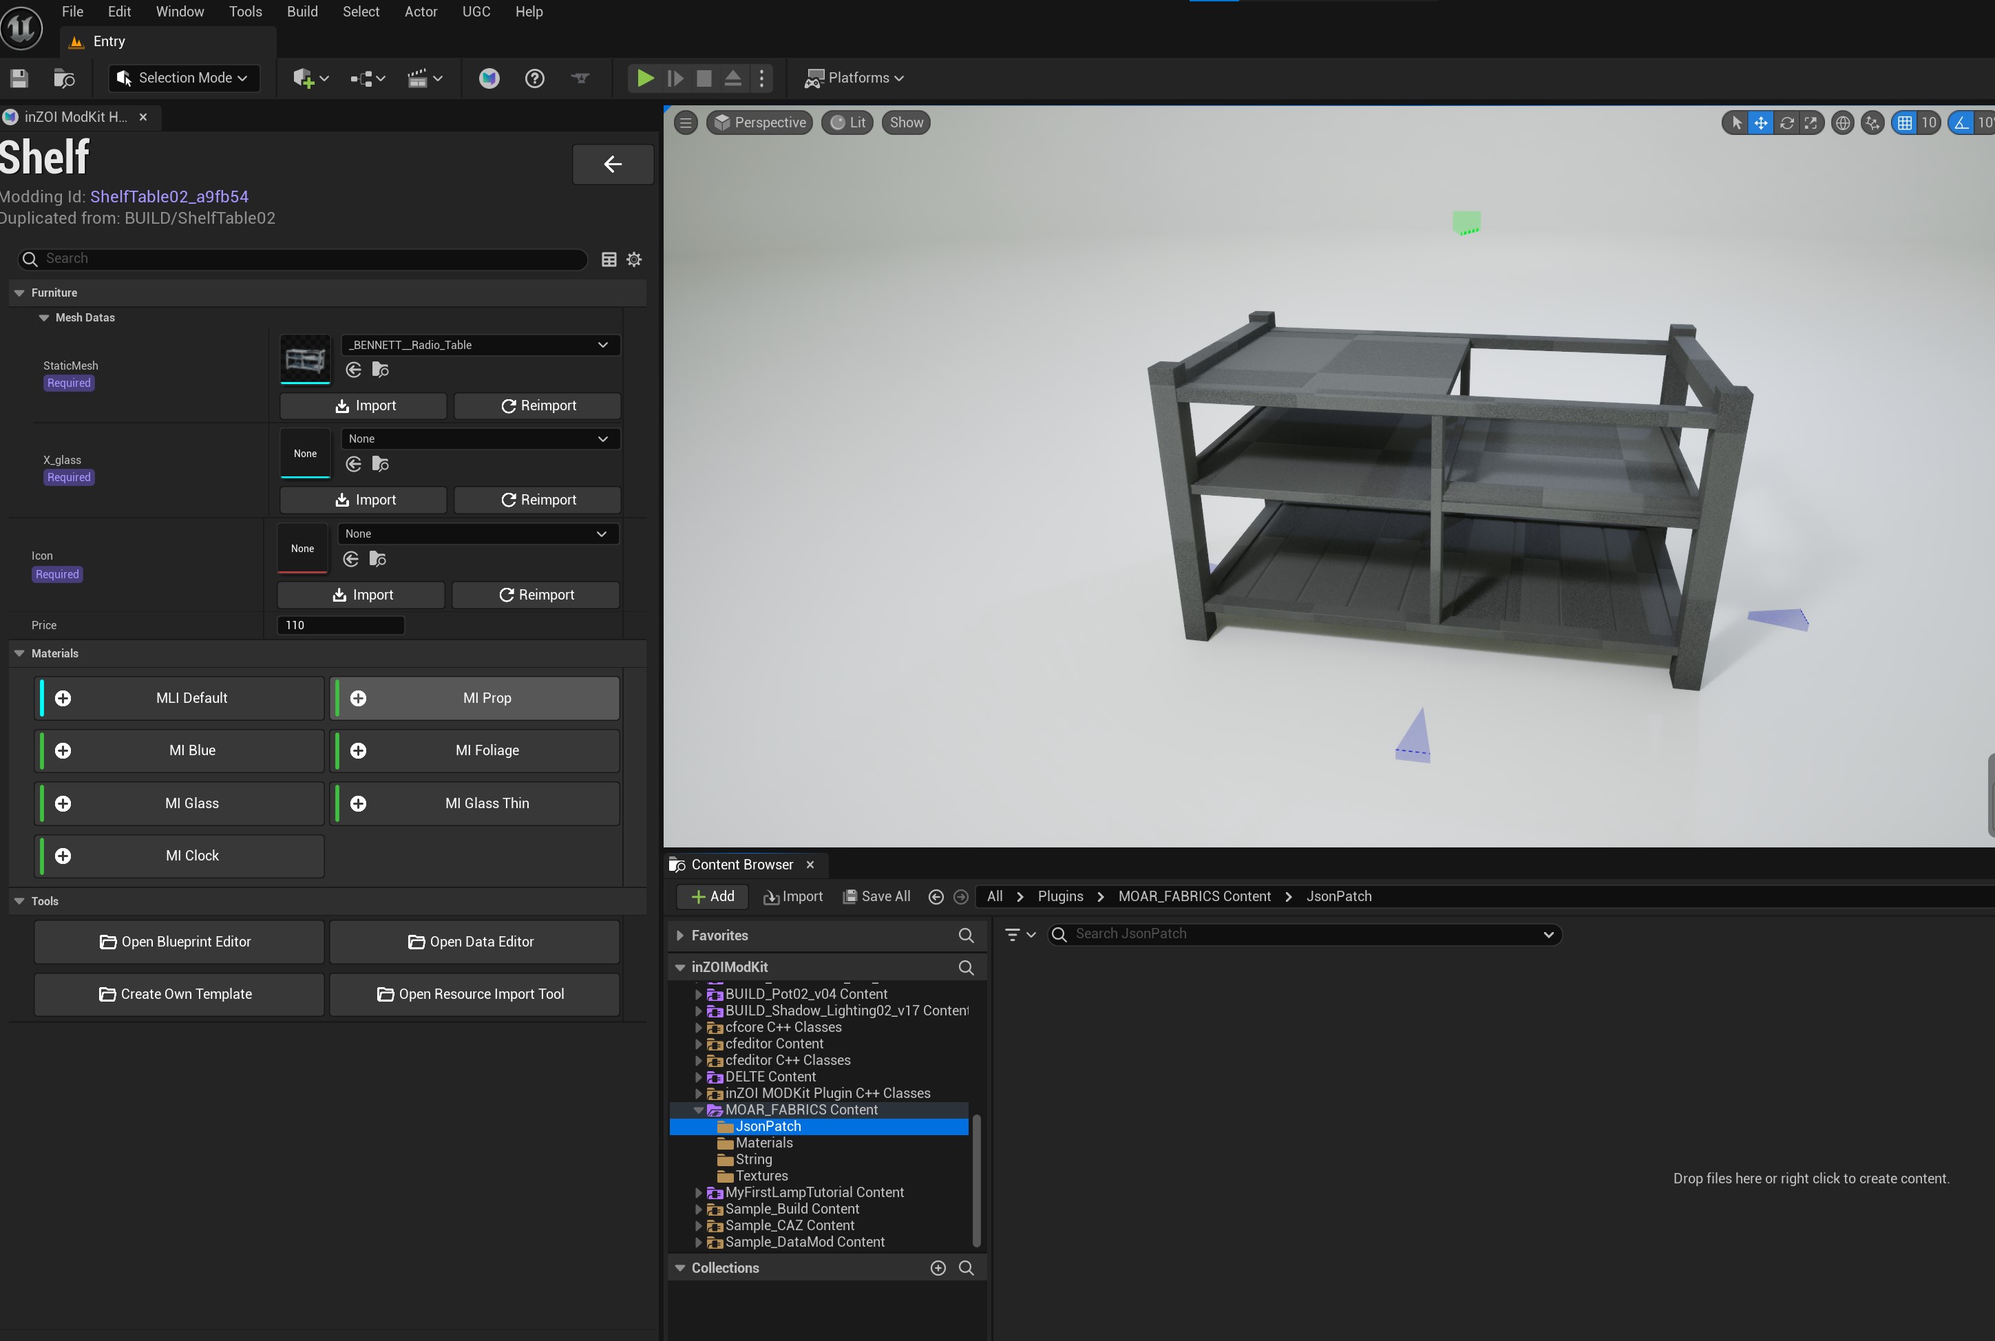
Task: Open Content Browser via toolbar folder icon
Action: [64, 78]
